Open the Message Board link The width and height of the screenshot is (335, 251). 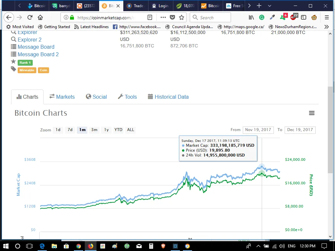(x=36, y=47)
